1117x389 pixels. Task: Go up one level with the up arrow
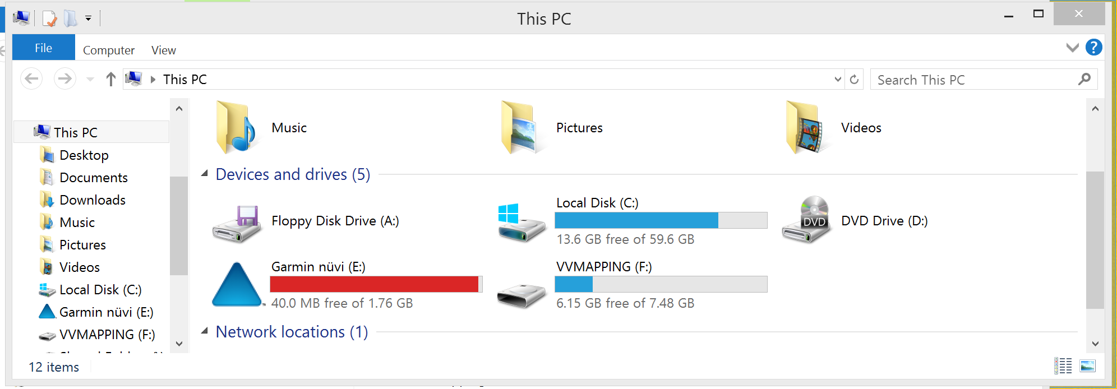pyautogui.click(x=111, y=80)
